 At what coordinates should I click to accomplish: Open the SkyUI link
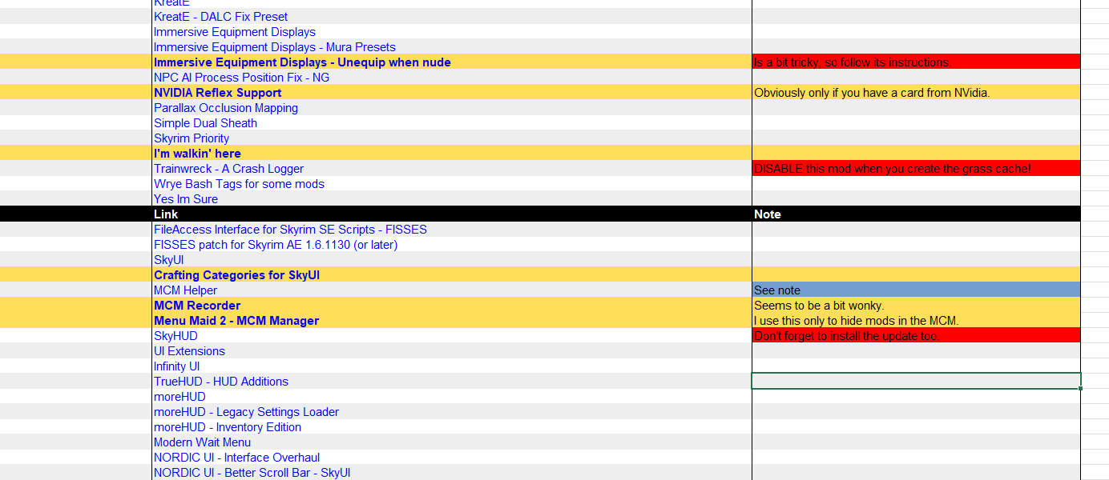(x=168, y=260)
